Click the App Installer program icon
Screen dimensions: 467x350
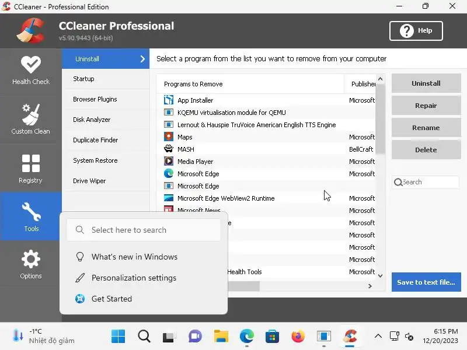169,100
